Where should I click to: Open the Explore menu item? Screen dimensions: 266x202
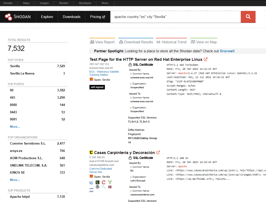click(x=47, y=17)
